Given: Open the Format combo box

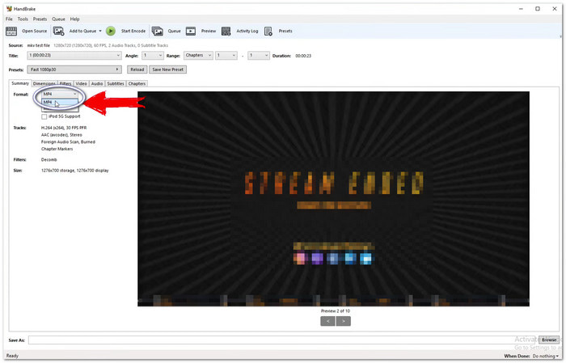Looking at the screenshot, I should click(60, 94).
